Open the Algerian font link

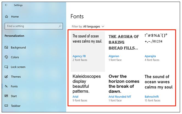point(114,56)
